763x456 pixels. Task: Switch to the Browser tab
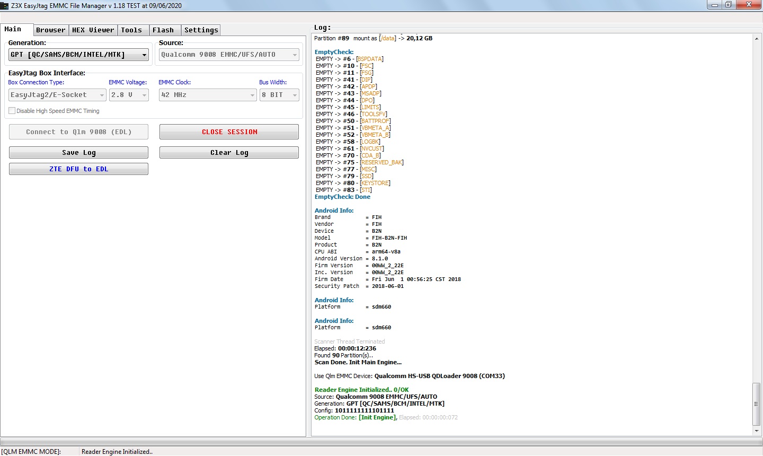51,30
